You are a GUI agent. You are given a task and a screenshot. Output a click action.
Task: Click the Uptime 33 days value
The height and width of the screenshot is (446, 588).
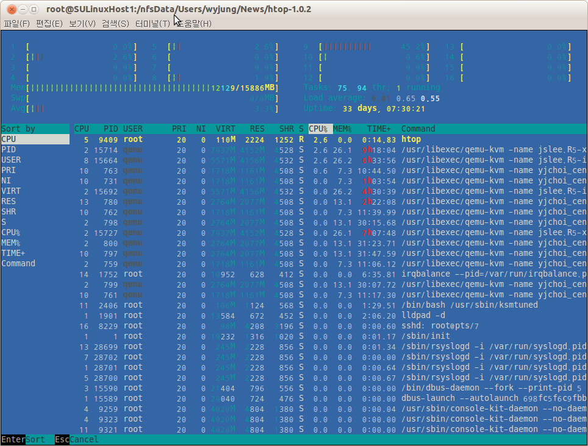point(384,108)
